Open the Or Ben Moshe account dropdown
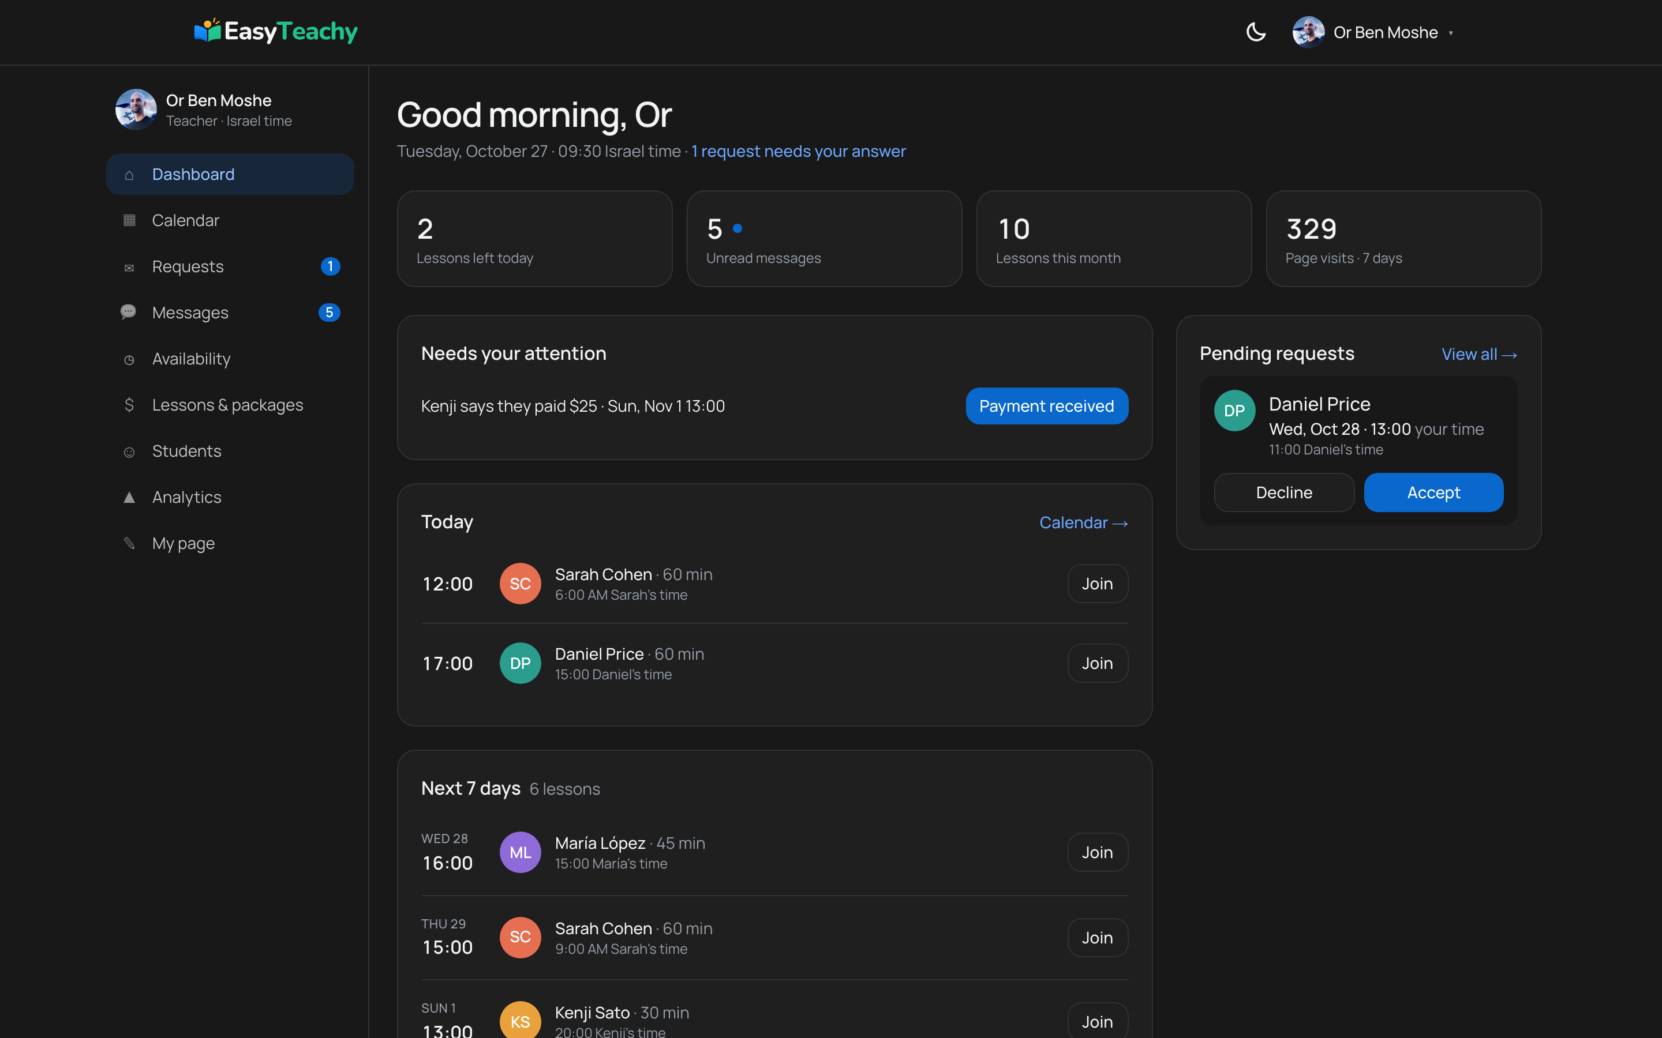 coord(1373,32)
